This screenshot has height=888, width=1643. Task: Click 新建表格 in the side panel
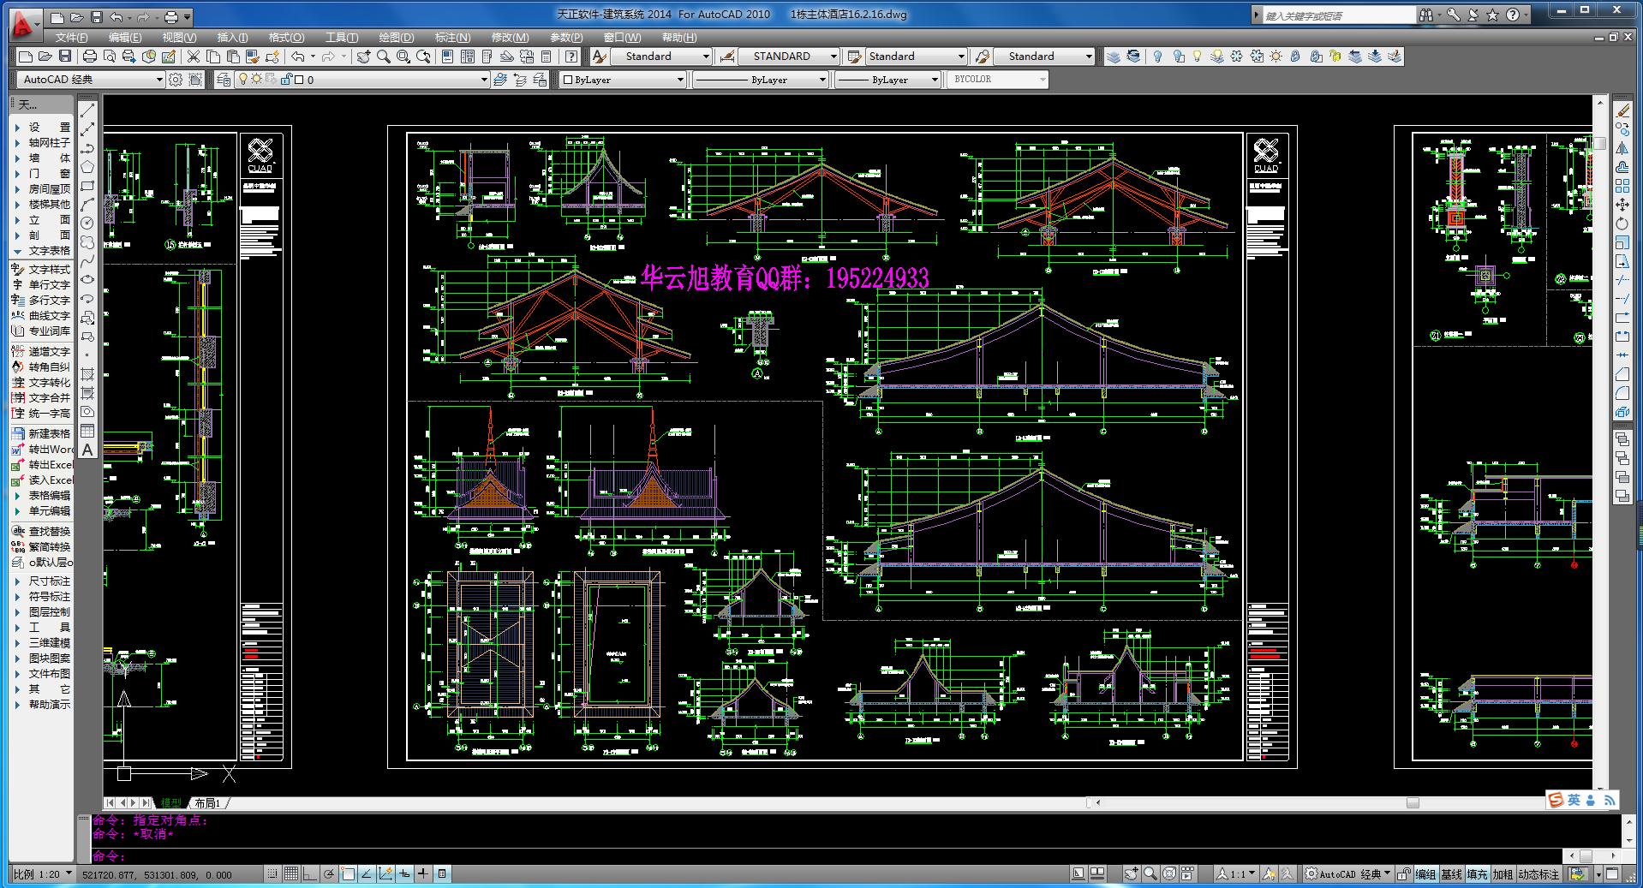49,434
